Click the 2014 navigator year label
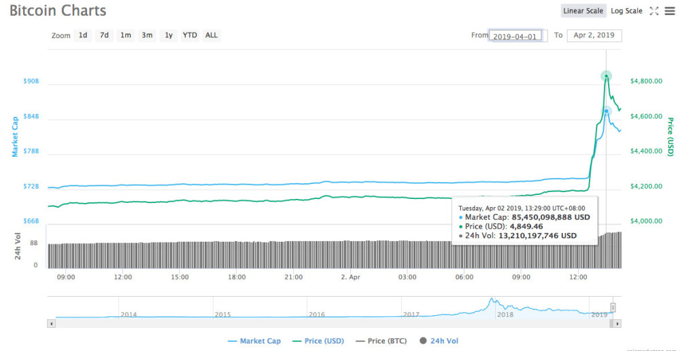 point(129,314)
